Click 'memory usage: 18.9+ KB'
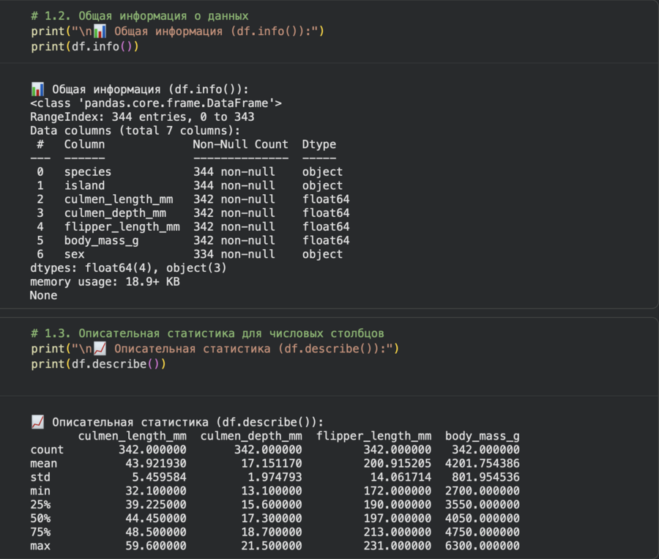This screenshot has height=559, width=659. (105, 282)
